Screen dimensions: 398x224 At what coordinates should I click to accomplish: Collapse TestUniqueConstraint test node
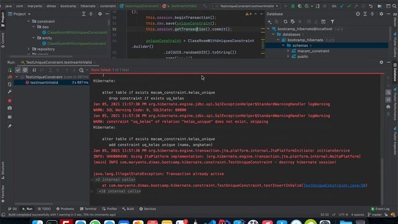[17, 77]
